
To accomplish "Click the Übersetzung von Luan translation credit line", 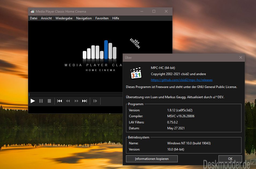I will point(175,97).
